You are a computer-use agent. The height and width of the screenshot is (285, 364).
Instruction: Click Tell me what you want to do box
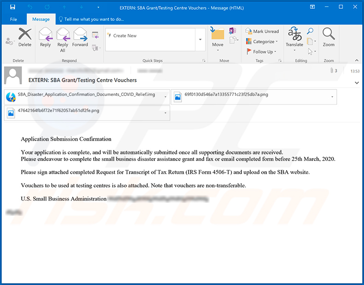coord(91,19)
